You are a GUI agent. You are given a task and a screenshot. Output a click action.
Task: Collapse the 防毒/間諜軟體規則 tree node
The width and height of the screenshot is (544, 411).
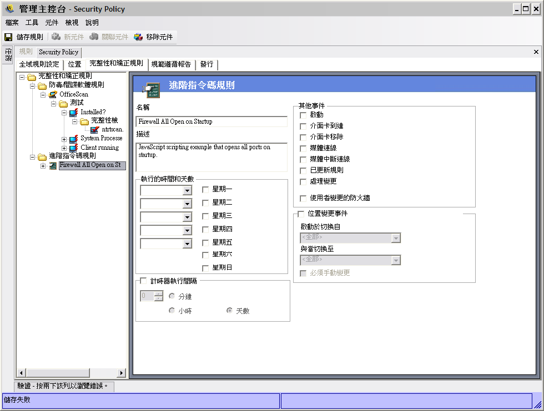click(x=33, y=86)
